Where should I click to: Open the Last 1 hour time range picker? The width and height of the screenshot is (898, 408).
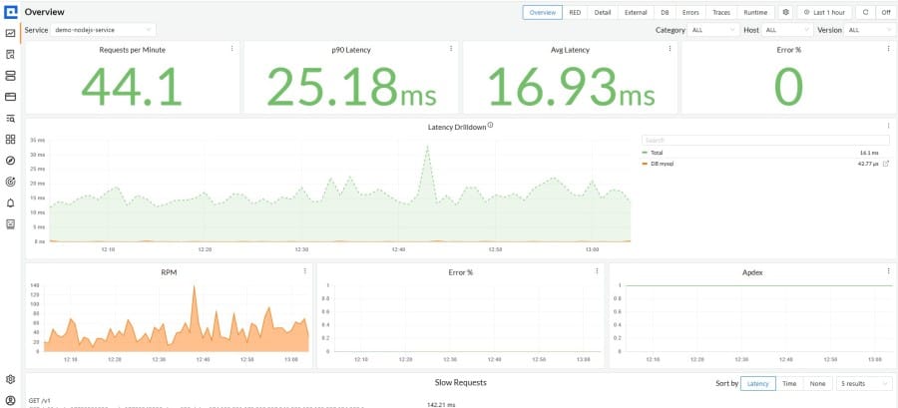coord(825,12)
